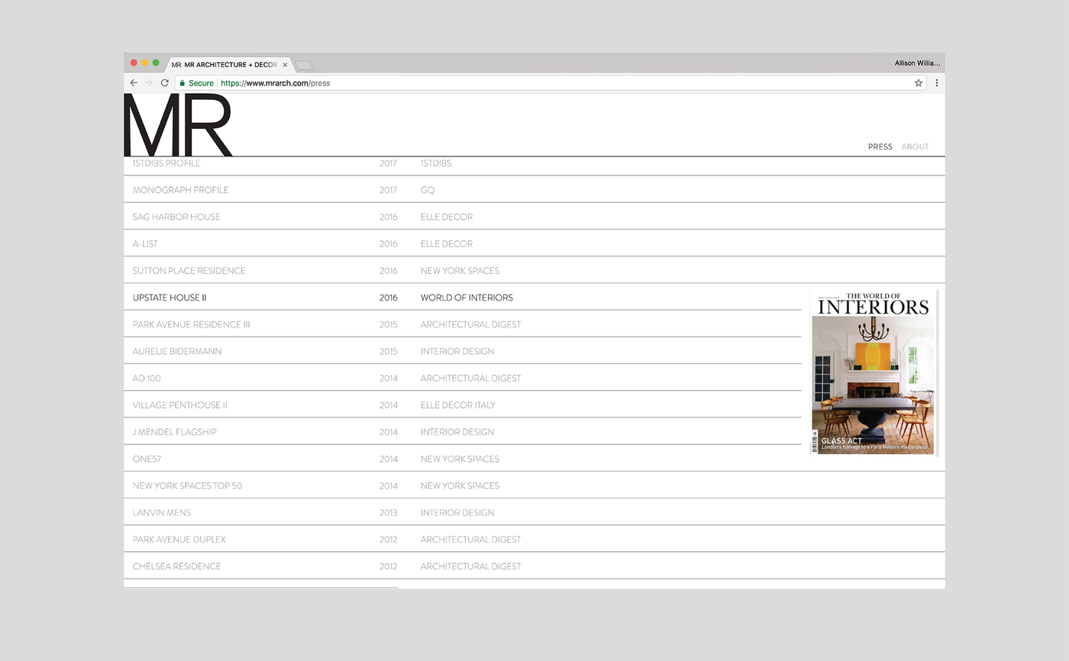Image resolution: width=1069 pixels, height=661 pixels.
Task: Open SUTTON PLACE RESIDENCE entry
Action: click(x=189, y=271)
